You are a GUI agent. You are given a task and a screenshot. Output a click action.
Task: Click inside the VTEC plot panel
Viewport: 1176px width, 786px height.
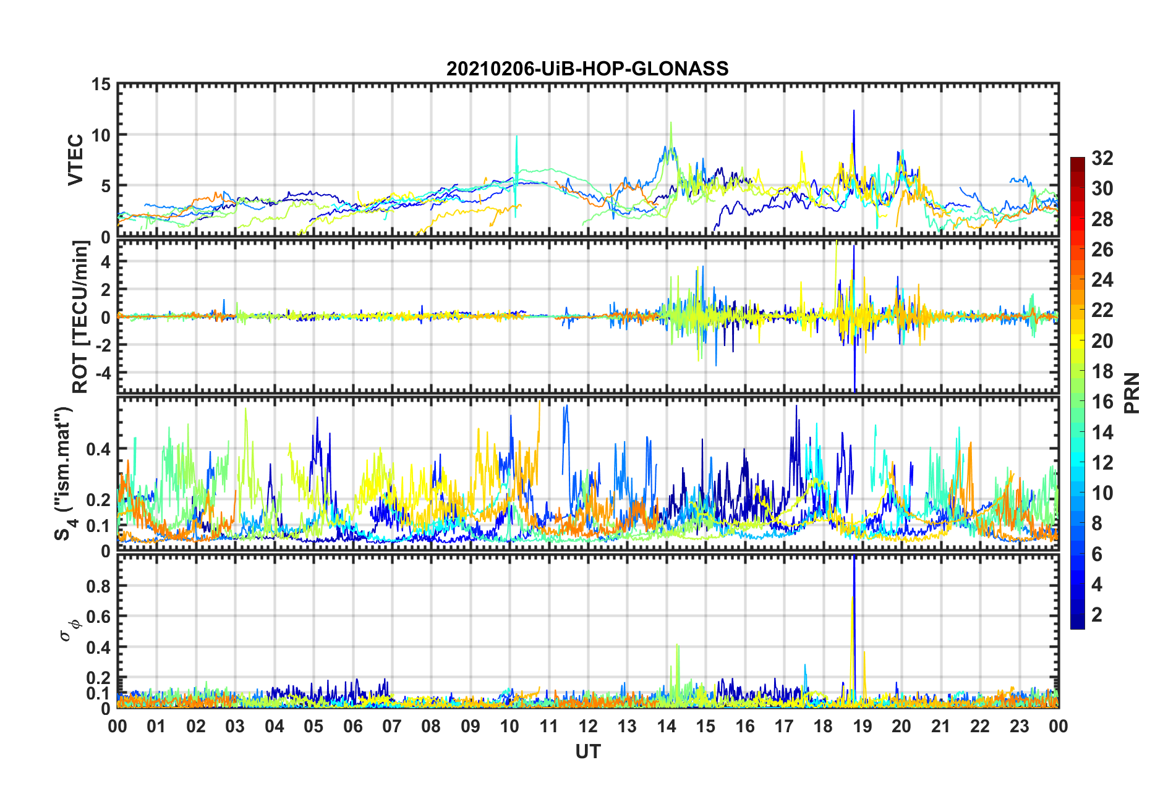coord(588,159)
